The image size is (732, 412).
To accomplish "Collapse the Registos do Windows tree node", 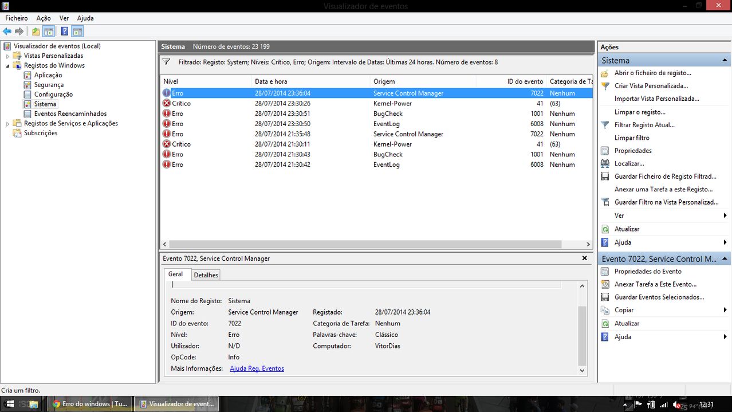I will (x=7, y=66).
